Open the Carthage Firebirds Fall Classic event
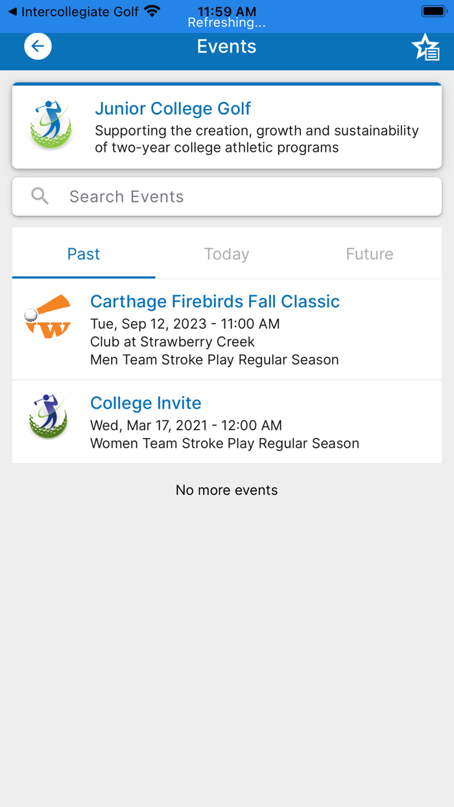This screenshot has height=807, width=454. [x=215, y=301]
